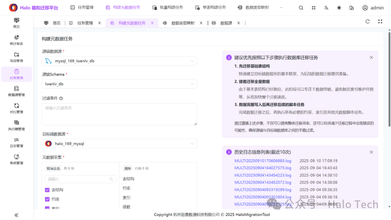The image size is (391, 220).
Task: Open the more menu ellipsis in top navigation
Action: pos(281,8)
